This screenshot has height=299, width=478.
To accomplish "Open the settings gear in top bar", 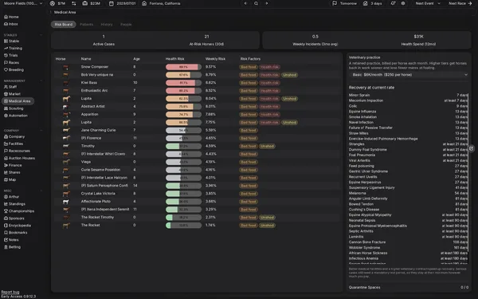I will tap(403, 3).
